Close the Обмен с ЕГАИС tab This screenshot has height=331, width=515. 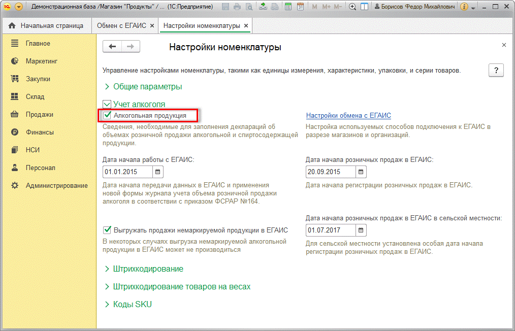click(152, 25)
